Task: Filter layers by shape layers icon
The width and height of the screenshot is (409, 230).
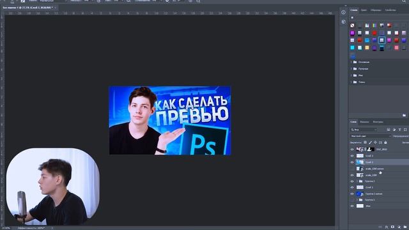Action: pyautogui.click(x=405, y=130)
